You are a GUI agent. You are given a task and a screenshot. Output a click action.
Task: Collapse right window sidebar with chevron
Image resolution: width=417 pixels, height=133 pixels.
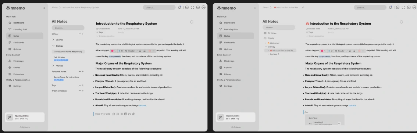coord(255,8)
